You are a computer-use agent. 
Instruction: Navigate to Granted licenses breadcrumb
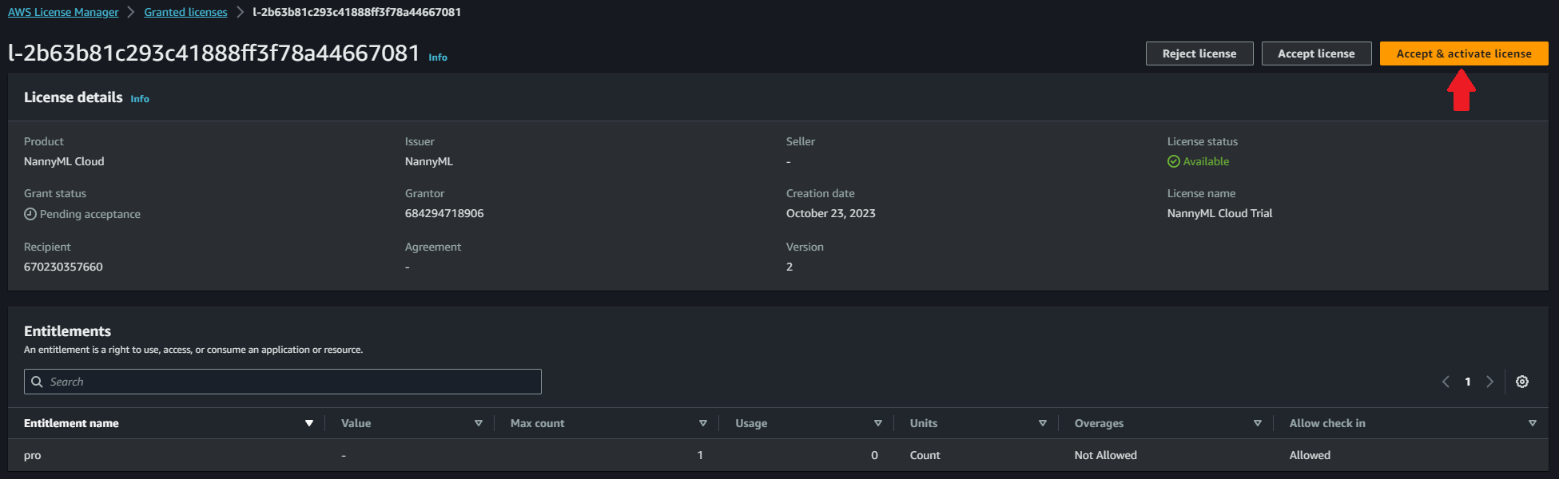click(185, 12)
